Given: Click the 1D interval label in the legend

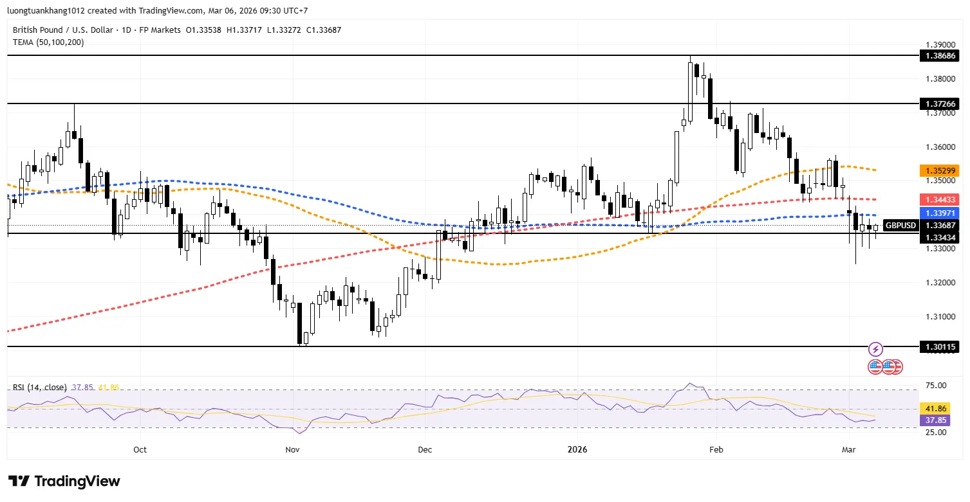Looking at the screenshot, I should point(126,30).
